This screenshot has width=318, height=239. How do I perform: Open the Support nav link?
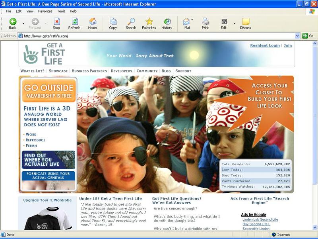point(183,71)
